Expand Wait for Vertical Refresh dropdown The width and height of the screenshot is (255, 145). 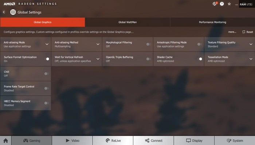pyautogui.click(x=98, y=59)
